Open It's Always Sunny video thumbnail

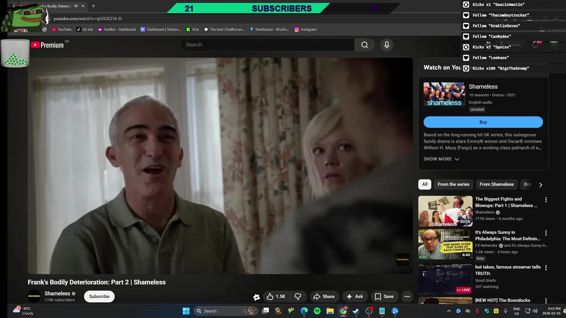[x=445, y=244]
